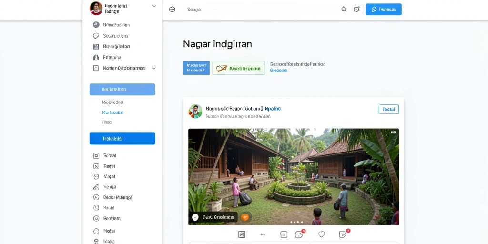
Task: Click the outlined button in post header
Action: click(389, 109)
